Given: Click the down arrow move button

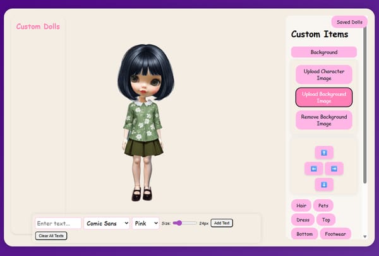Looking at the screenshot, I should [324, 185].
